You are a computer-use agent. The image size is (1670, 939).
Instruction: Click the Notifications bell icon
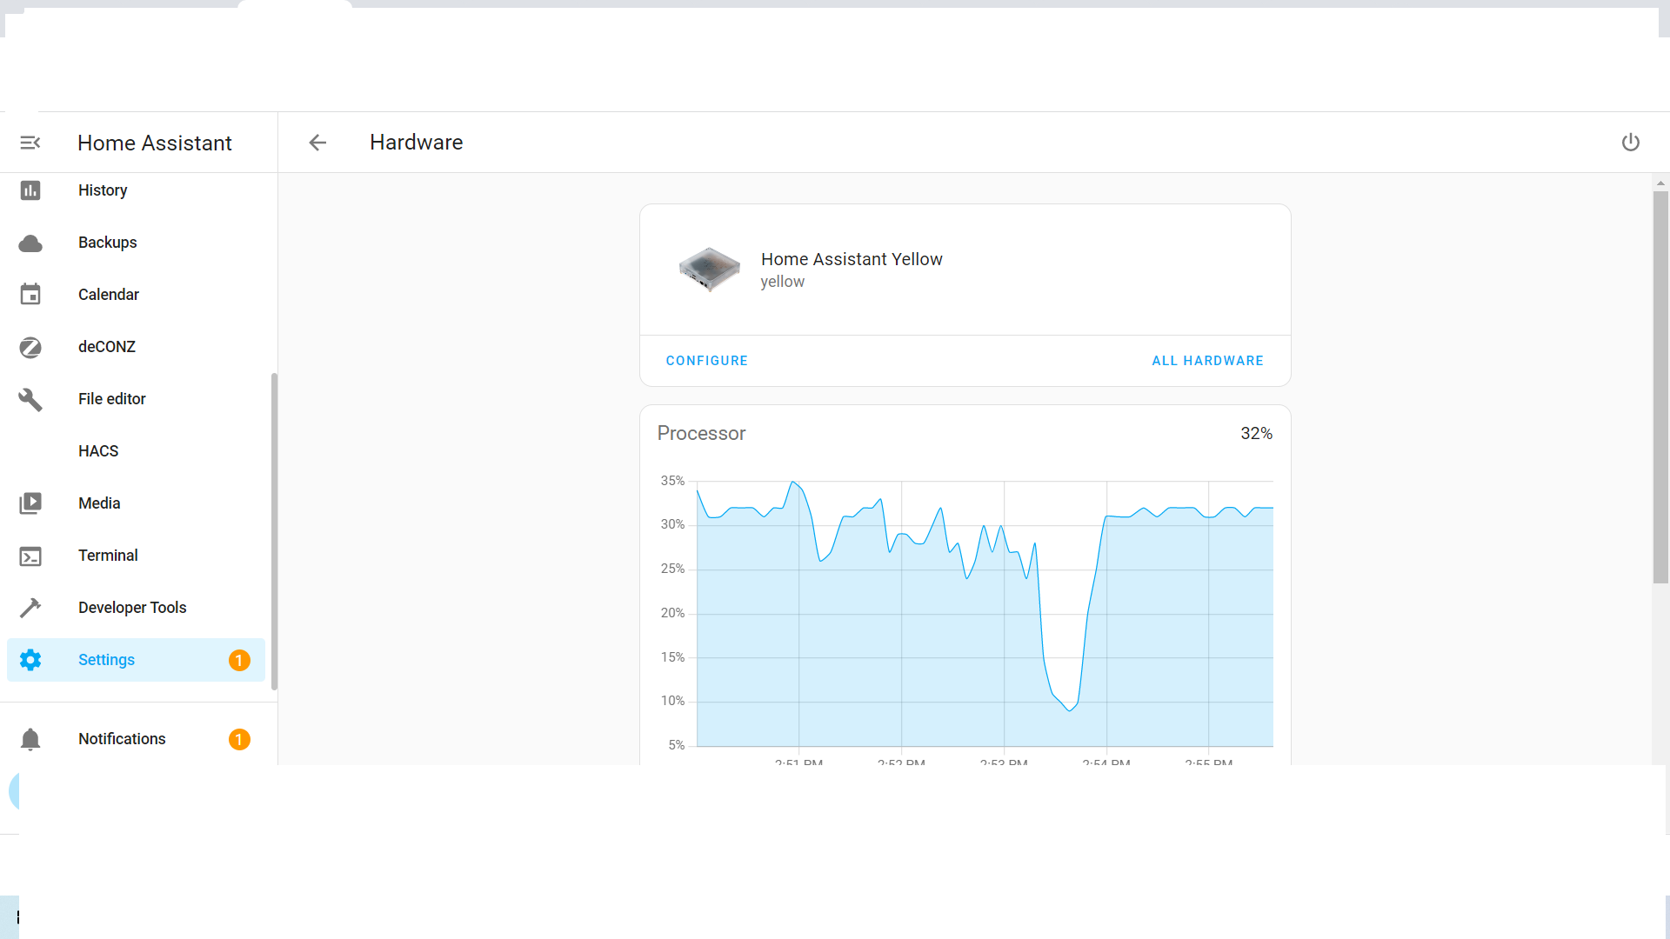(30, 739)
